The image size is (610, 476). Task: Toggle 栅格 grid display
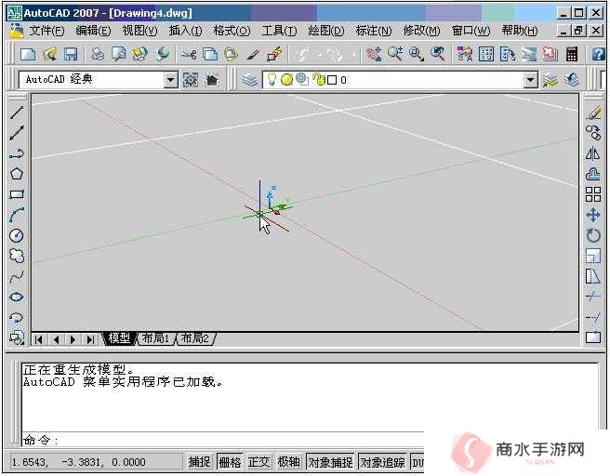tap(230, 462)
